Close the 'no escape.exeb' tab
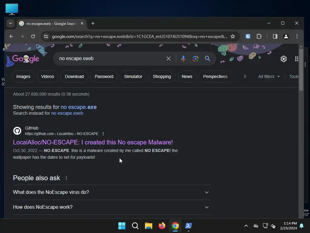This screenshot has height=233, width=310. 82,23
